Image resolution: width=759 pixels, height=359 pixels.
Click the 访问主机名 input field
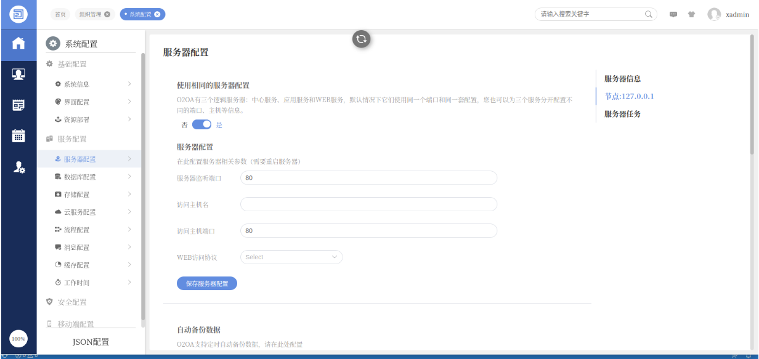click(x=368, y=204)
